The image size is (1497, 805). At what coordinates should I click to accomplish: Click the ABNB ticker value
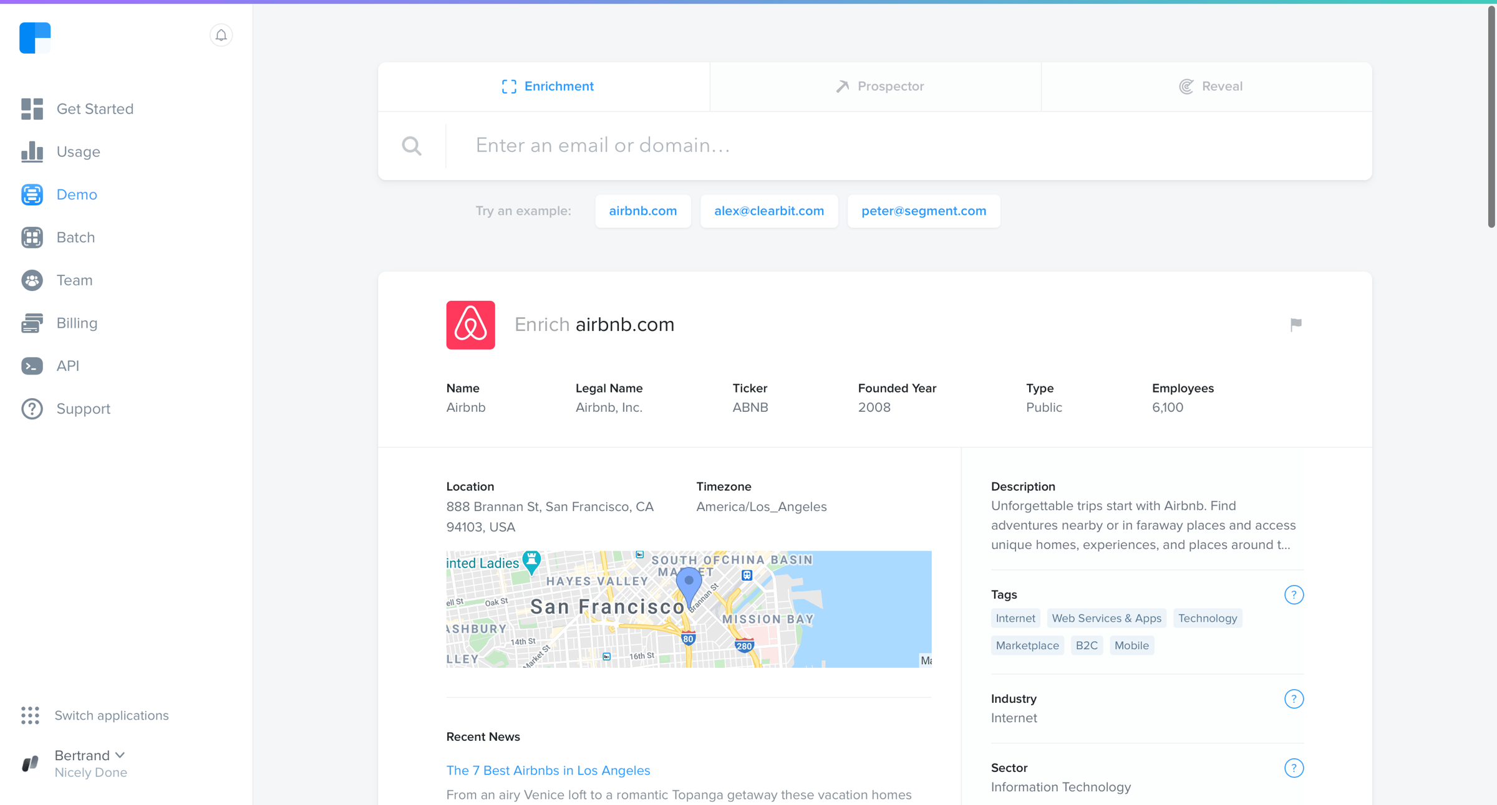(750, 407)
